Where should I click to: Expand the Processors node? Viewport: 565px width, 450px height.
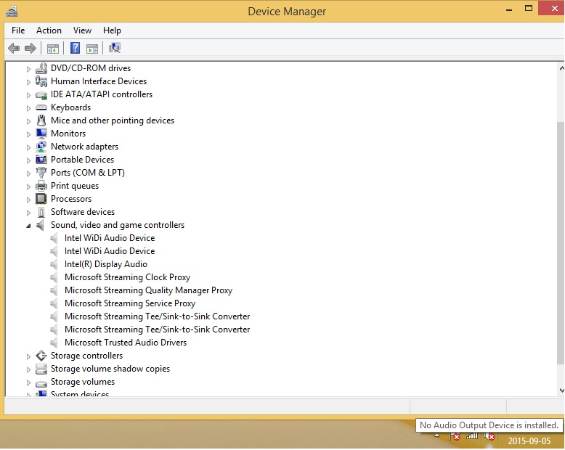point(28,200)
